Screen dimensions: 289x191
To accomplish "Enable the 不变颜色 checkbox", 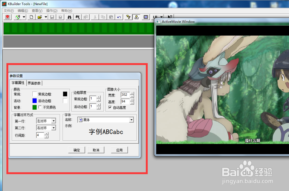I will click(40, 107).
